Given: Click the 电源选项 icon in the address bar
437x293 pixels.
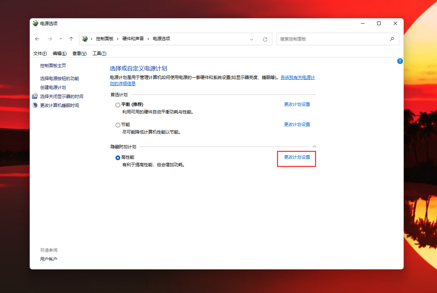Looking at the screenshot, I should click(x=85, y=39).
